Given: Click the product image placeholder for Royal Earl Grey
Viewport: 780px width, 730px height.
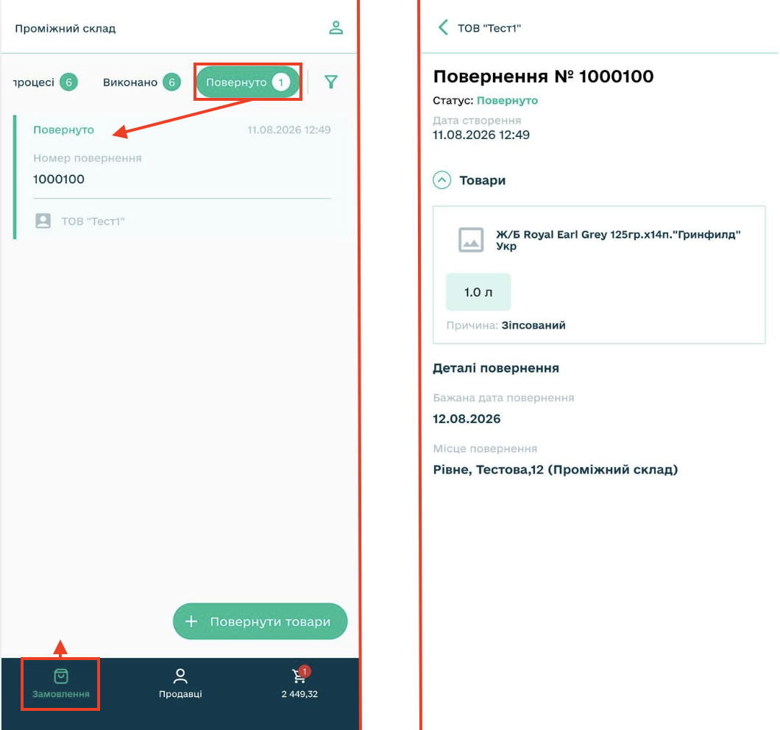Looking at the screenshot, I should (x=471, y=240).
